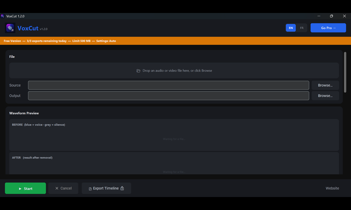Click the v1.2.0 version label
Viewport: 351px width, 210px height.
(x=44, y=29)
